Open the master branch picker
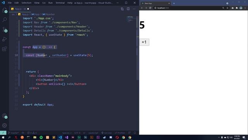Viewport: 248px width, 140px height. [14, 133]
